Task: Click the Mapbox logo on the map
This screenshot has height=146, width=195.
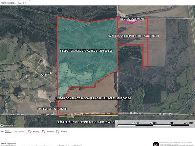Action: pos(8,125)
